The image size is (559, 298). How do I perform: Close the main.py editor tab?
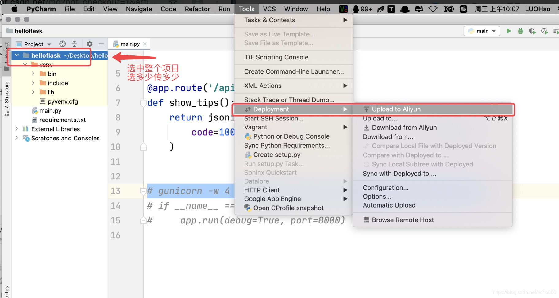click(145, 44)
